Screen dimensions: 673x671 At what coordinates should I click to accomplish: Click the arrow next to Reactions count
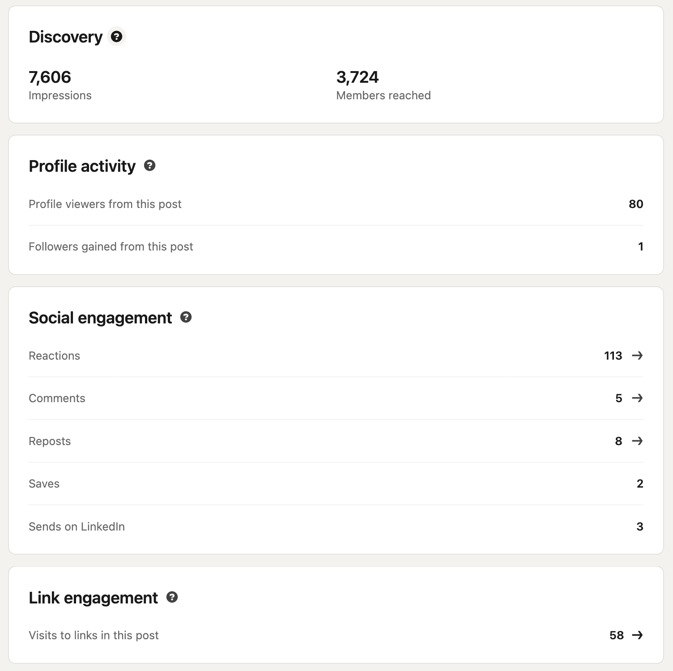(637, 356)
